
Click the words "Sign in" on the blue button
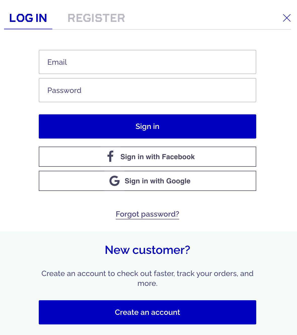(x=147, y=126)
